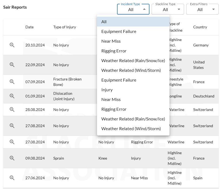This screenshot has width=220, height=189.
Task: Open details for the 09.08.2024 sprain report
Action: [12, 158]
